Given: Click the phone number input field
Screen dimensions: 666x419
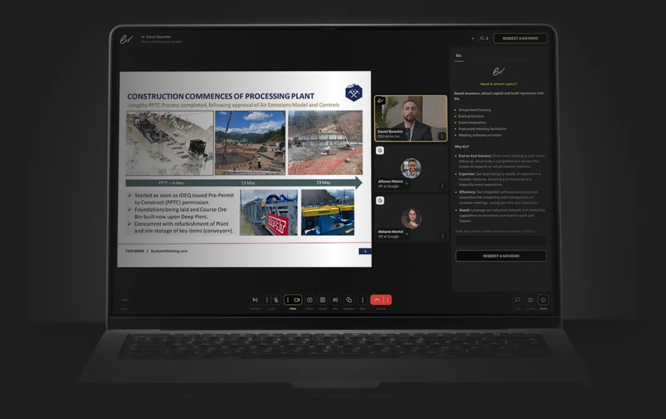Looking at the screenshot, I should [x=501, y=241].
